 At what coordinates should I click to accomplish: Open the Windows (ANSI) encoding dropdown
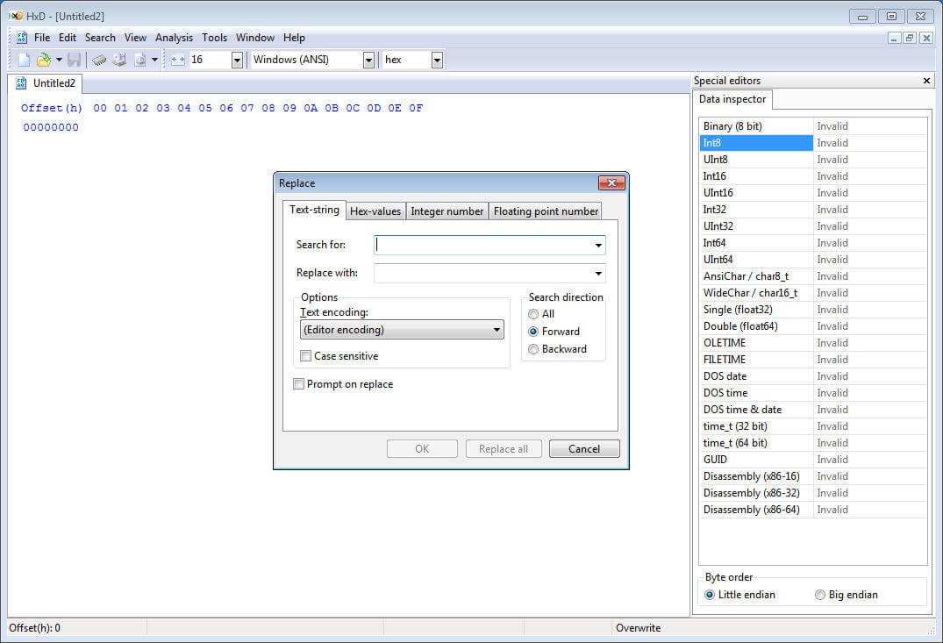click(368, 60)
